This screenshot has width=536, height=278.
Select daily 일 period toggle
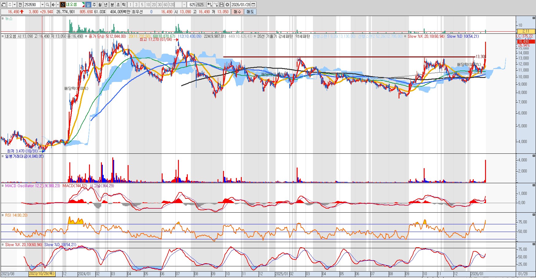click(88, 5)
